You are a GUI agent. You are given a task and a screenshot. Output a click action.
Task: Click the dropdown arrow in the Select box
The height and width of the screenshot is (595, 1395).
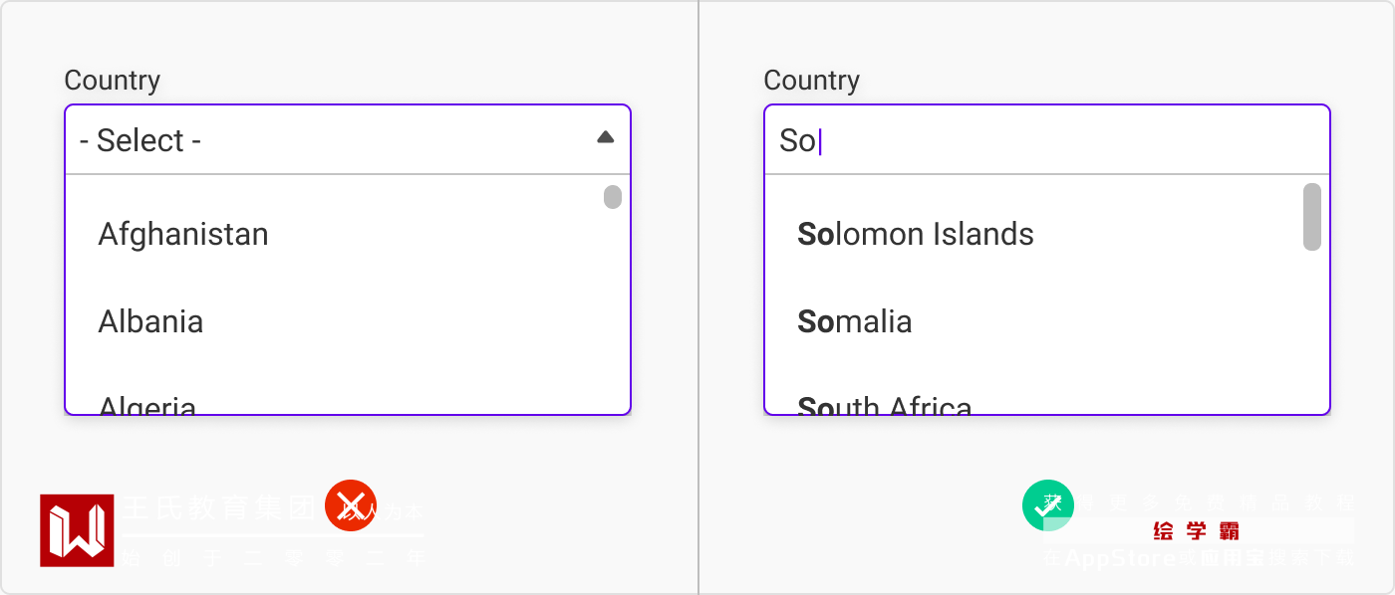(x=605, y=138)
